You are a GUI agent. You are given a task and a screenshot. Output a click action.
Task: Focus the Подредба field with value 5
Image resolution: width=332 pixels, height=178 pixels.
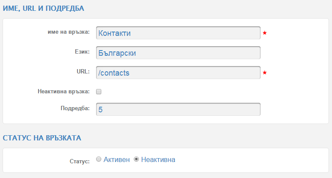tap(178, 109)
